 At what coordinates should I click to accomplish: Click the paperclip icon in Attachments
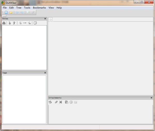56,102
